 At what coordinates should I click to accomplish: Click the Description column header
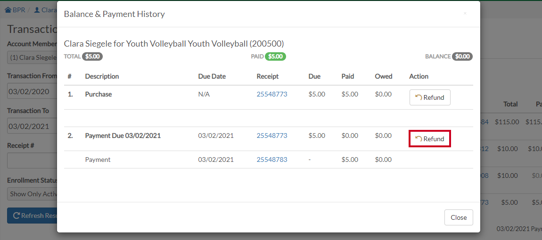click(x=102, y=76)
